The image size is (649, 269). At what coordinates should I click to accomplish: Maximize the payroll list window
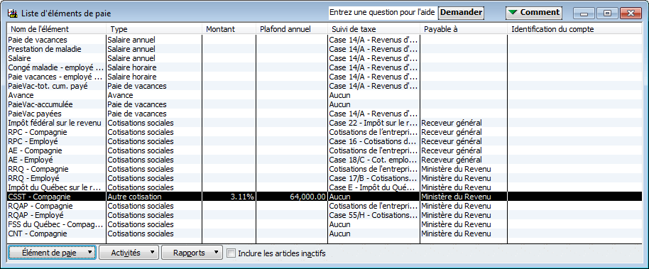pyautogui.click(x=607, y=13)
